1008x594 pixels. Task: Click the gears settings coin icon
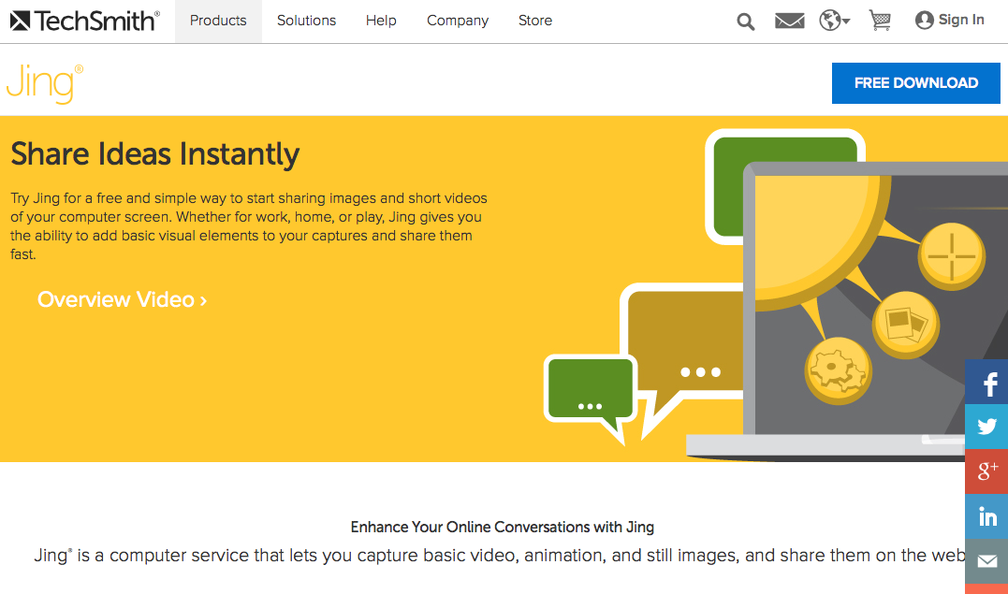click(x=839, y=371)
